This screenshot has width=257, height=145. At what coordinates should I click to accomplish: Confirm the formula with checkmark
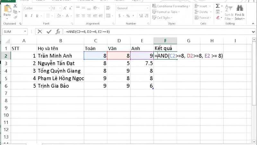(x=49, y=32)
